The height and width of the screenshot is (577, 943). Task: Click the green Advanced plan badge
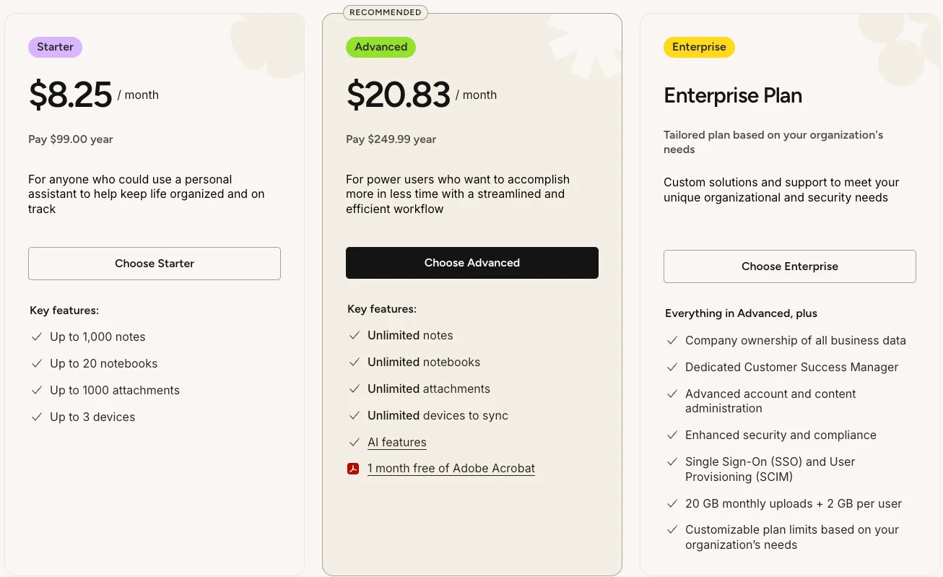coord(381,47)
